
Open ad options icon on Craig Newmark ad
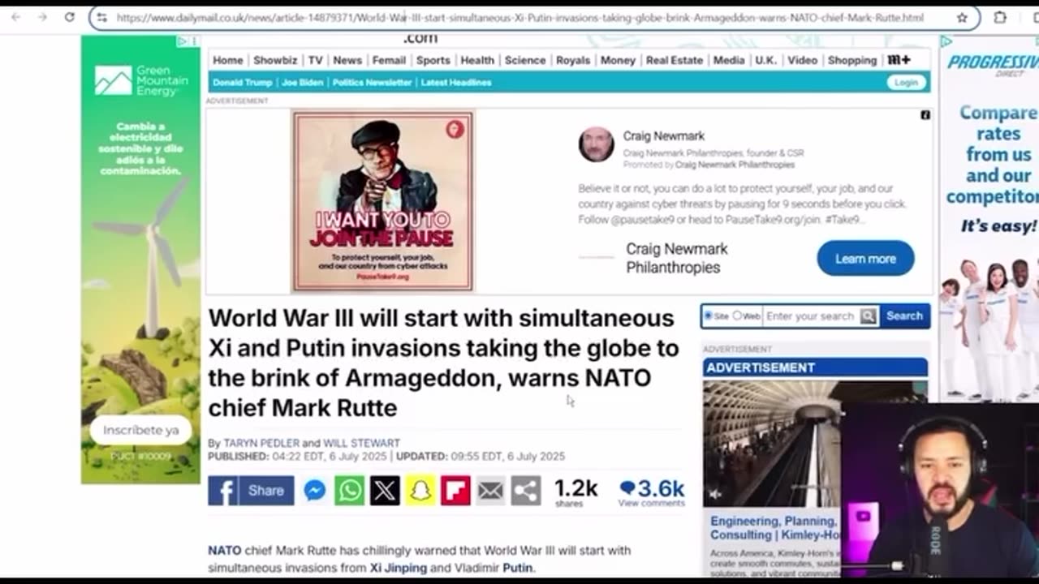925,115
